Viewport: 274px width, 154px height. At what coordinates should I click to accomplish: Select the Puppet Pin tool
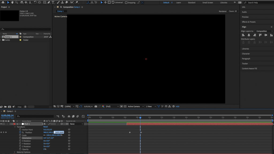(77, 2)
